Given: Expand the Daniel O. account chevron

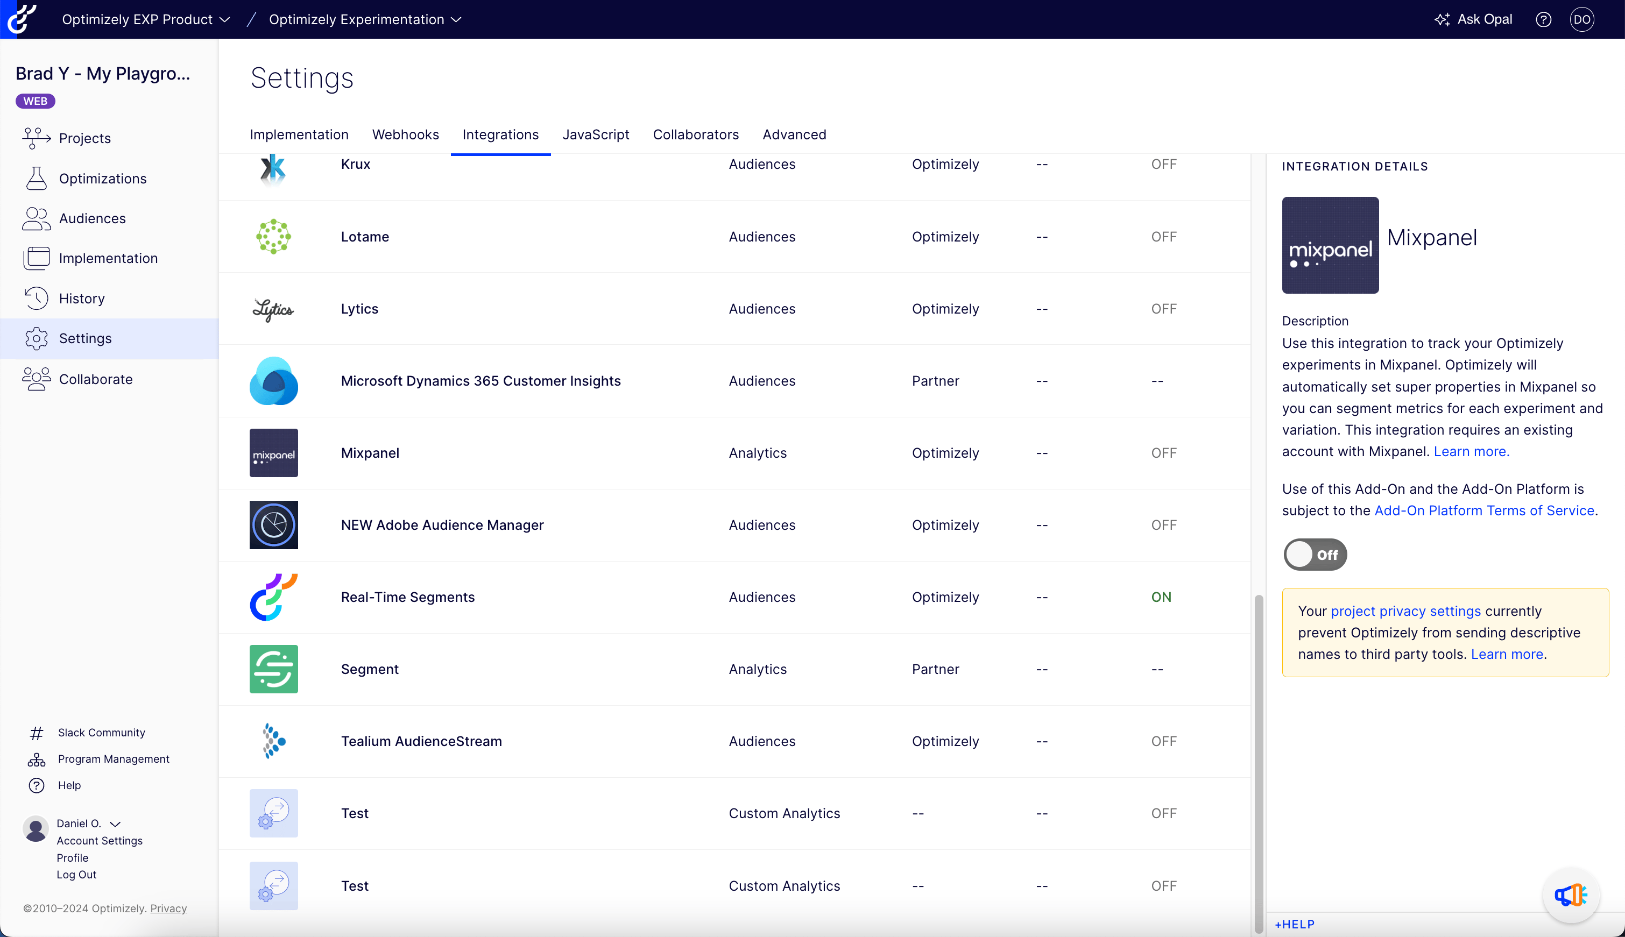Looking at the screenshot, I should point(115,824).
